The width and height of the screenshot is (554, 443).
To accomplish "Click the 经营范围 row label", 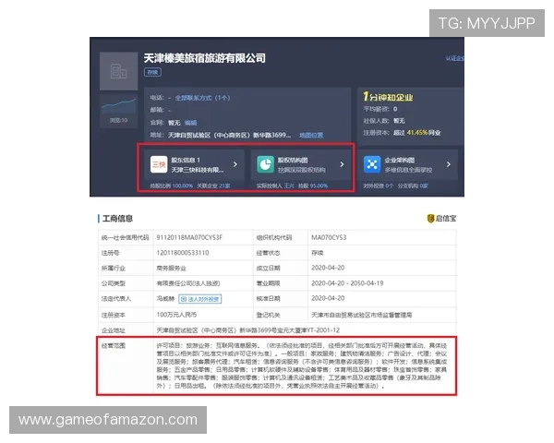I will (x=113, y=345).
